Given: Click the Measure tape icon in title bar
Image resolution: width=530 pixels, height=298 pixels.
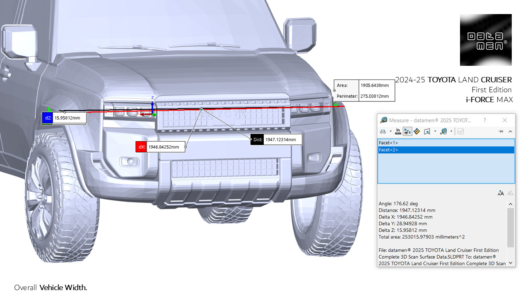Looking at the screenshot, I should pos(384,120).
